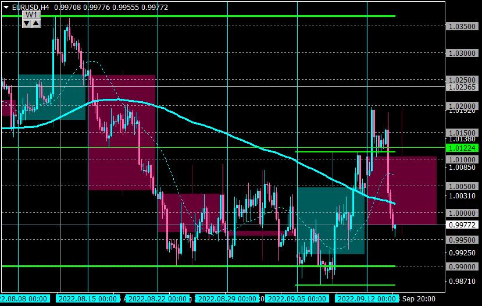Click the 2022.09.05 00:00 date marker
Screen dimensions: 482x306
pyautogui.click(x=297, y=298)
